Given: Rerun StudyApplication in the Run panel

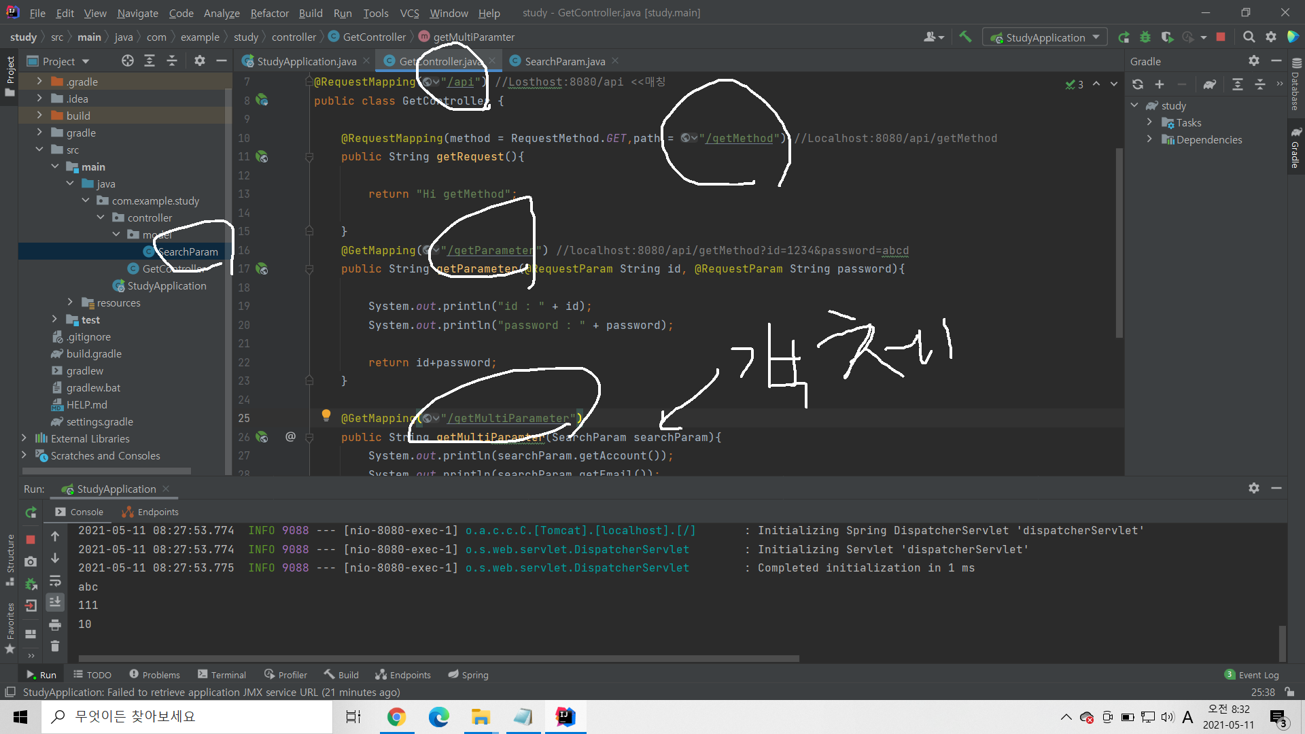Looking at the screenshot, I should (x=31, y=512).
